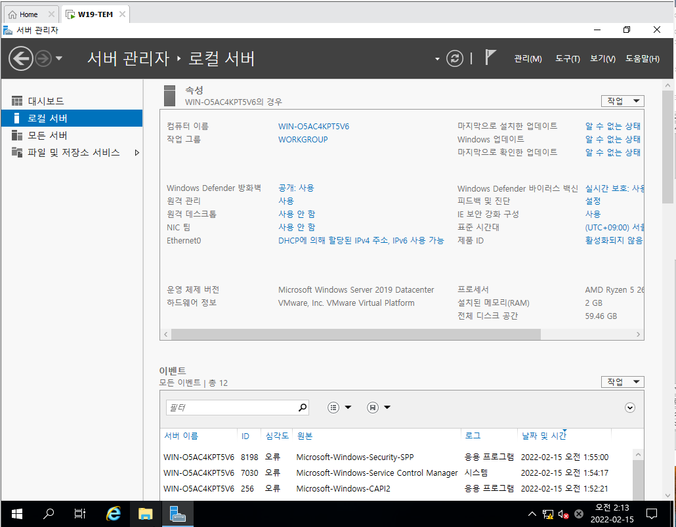Open Task View on the taskbar
This screenshot has width=676, height=527.
pos(80,514)
